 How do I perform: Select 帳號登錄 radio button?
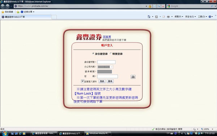[111, 54]
